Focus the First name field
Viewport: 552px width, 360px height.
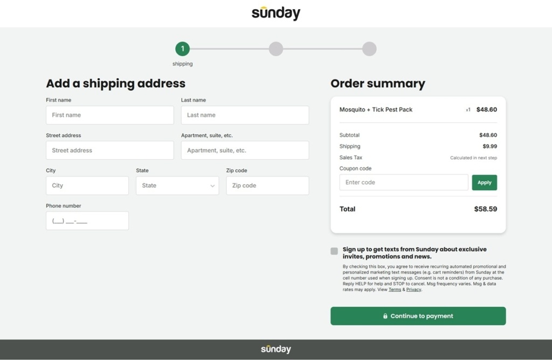[110, 115]
